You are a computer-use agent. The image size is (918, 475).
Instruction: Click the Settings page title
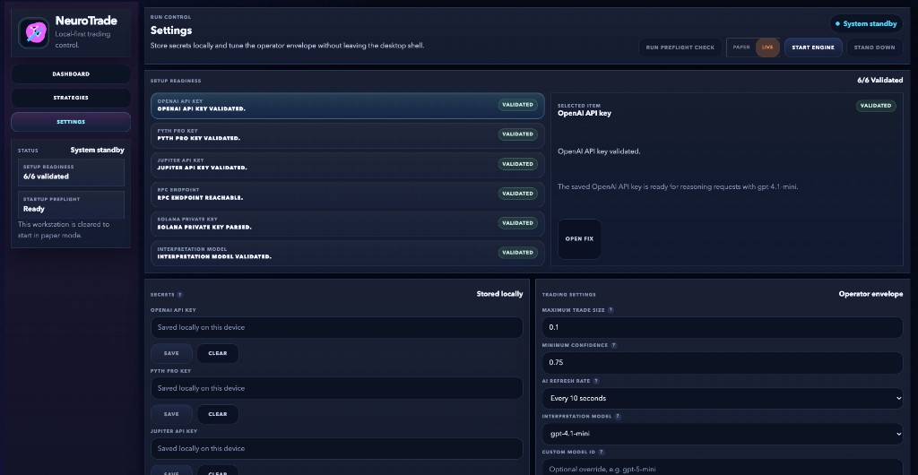pos(171,30)
